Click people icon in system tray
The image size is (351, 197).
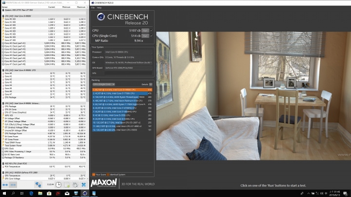coord(302,194)
